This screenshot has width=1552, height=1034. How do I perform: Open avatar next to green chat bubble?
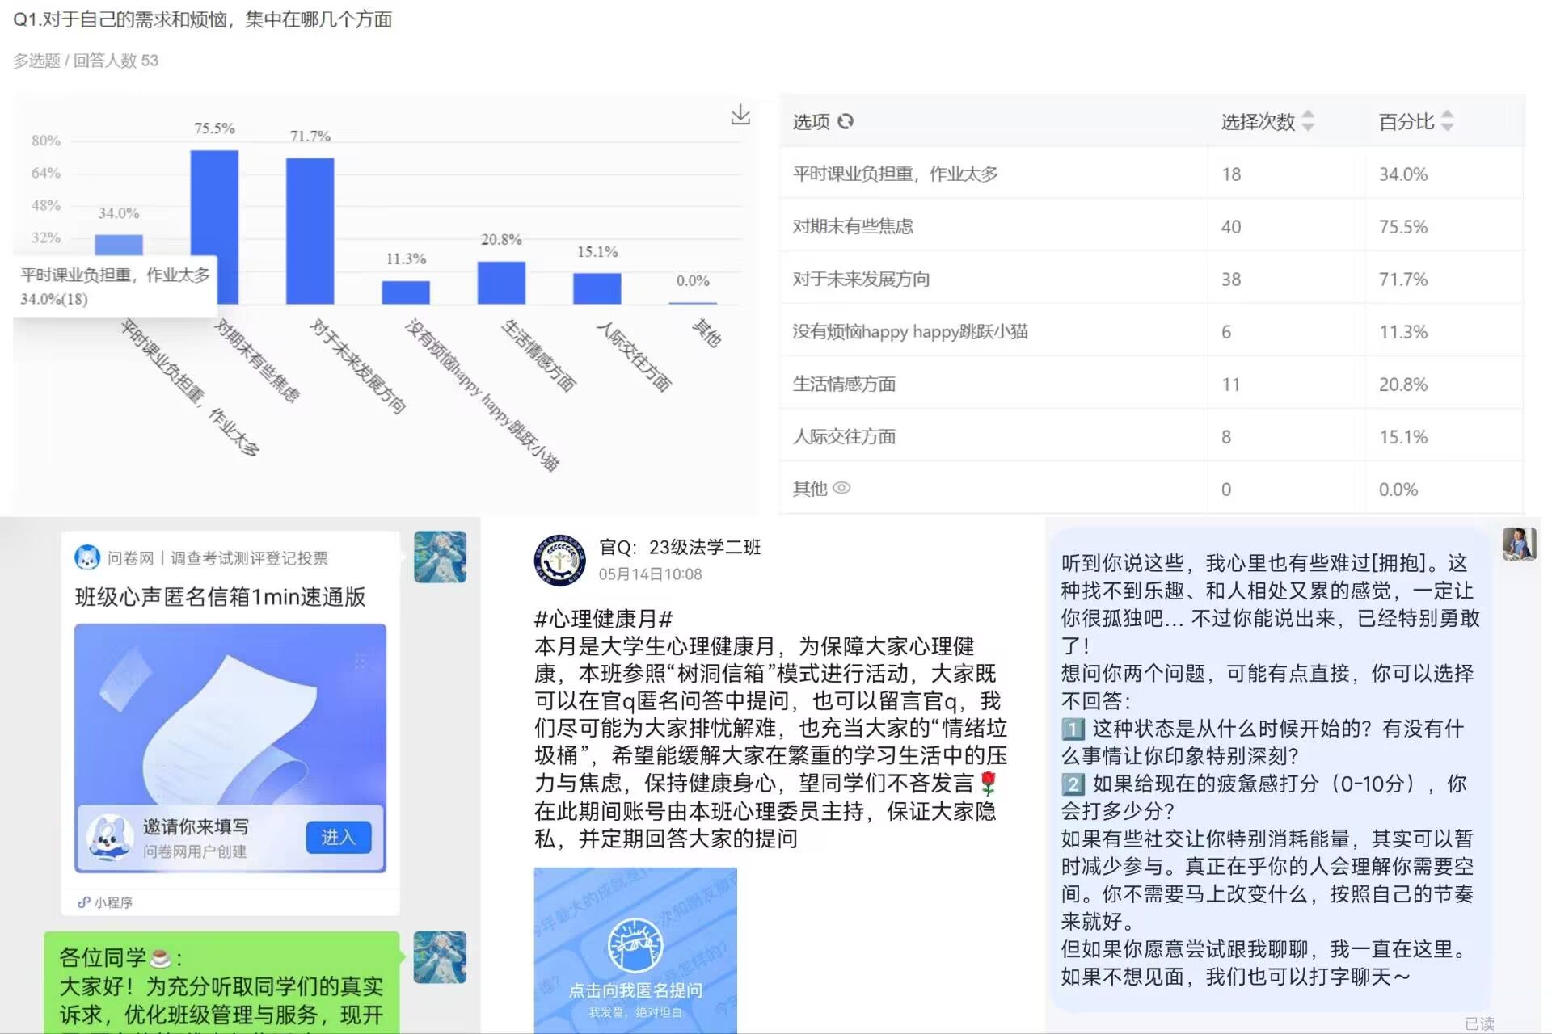(440, 956)
